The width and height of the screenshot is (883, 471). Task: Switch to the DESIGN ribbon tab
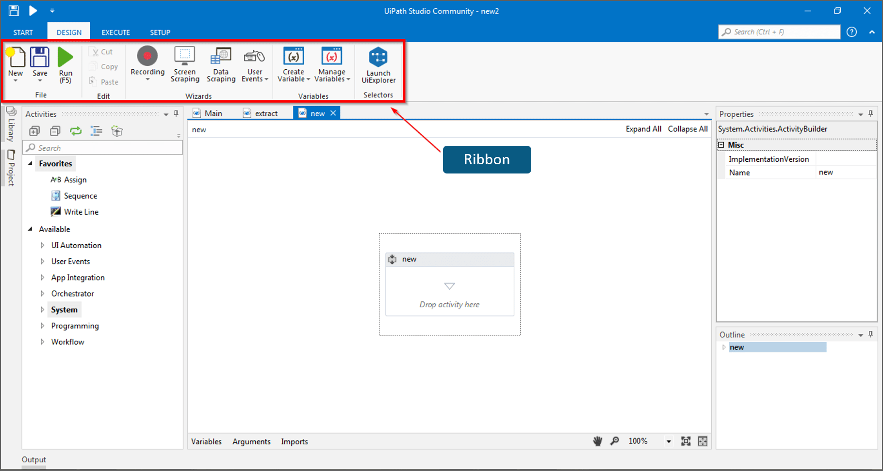tap(69, 32)
